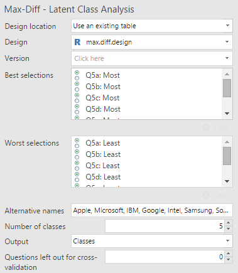238x273 pixels.
Task: Click the variable icon next to Q5c: Most
Action: pos(77,98)
